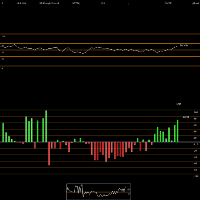Click the last green MR bar on right
This screenshot has width=200, height=200.
(x=178, y=131)
